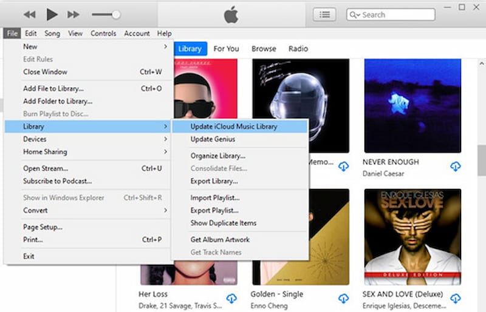
Task: Click the Search input field
Action: pos(391,15)
